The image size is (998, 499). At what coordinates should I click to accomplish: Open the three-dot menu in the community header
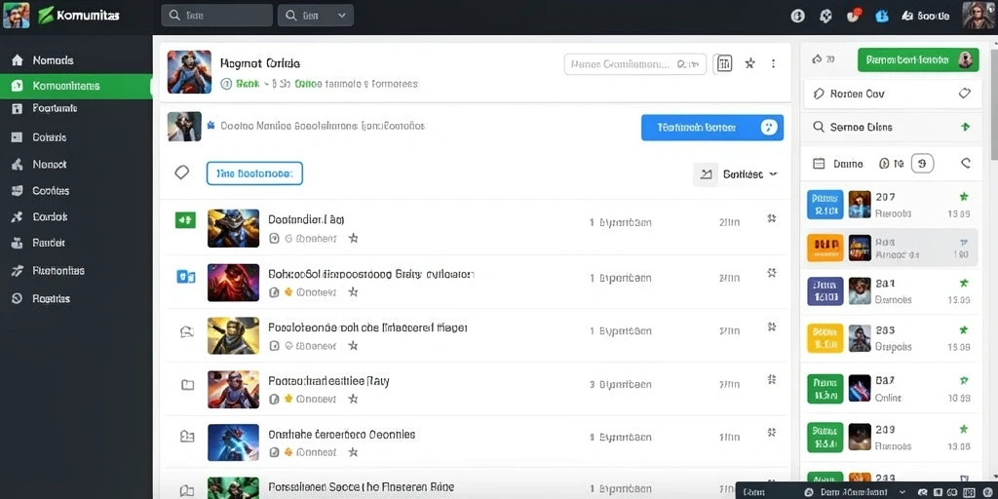(x=773, y=63)
